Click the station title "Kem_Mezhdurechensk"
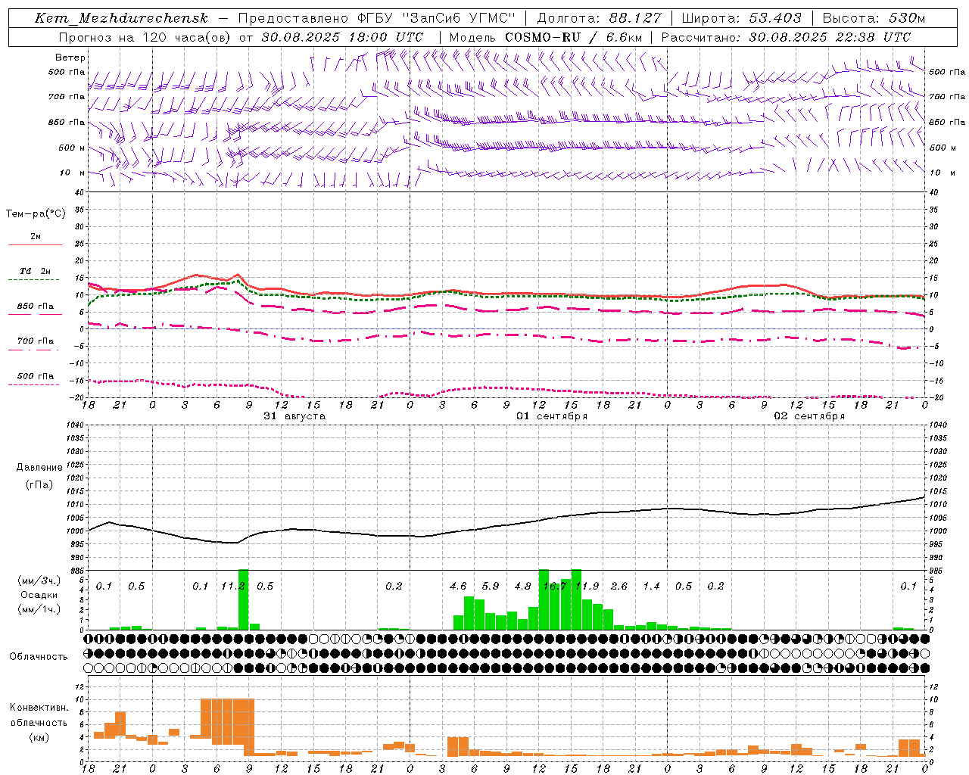The height and width of the screenshot is (775, 969). 121,18
